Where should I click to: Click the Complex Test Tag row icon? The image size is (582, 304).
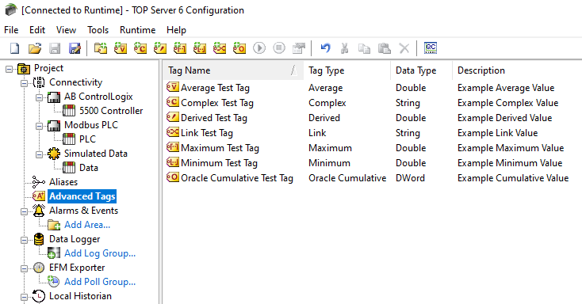coord(173,102)
